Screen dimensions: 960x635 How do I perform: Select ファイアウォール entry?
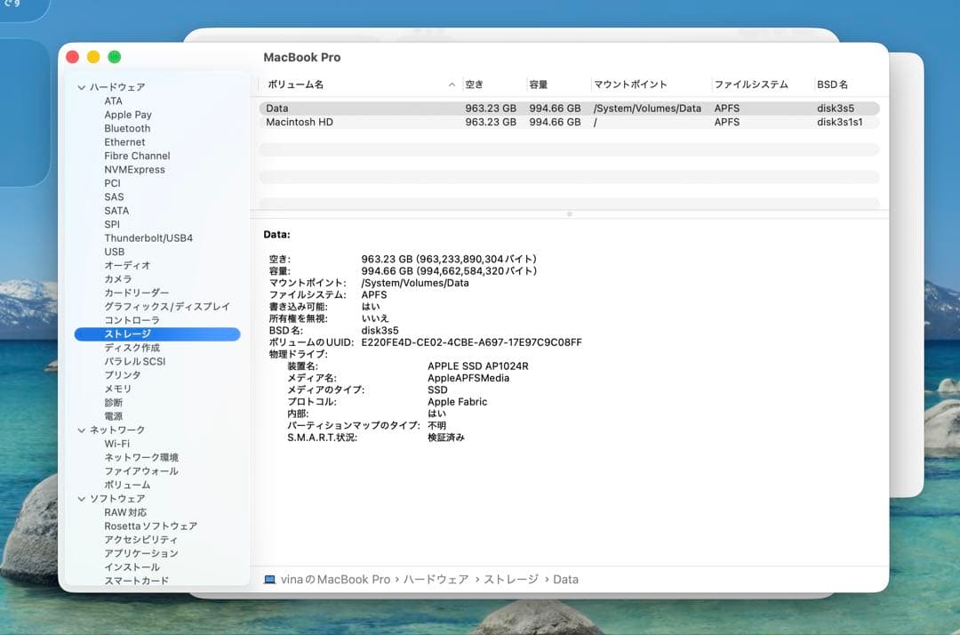point(141,471)
